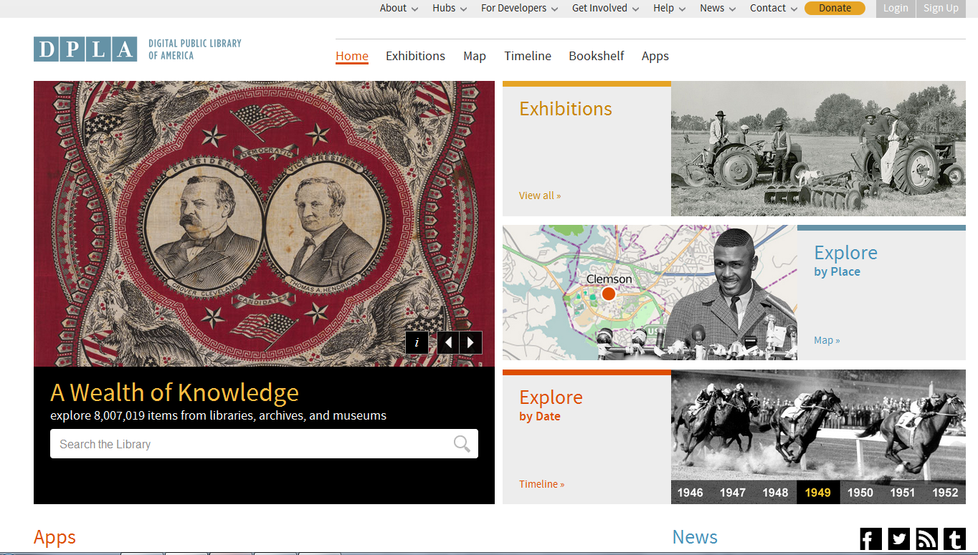Open DPLA Twitter page icon
Screen dimensions: 978x555
(x=899, y=539)
